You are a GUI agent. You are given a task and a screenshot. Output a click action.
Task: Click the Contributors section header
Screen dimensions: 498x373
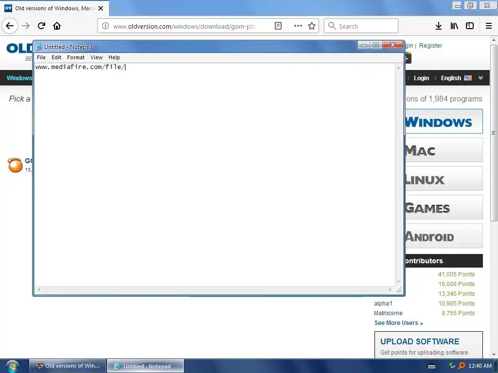coord(444,261)
